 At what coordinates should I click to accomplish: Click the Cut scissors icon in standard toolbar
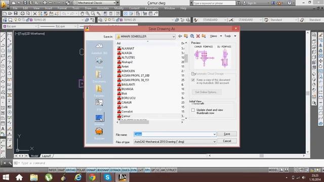[35, 14]
